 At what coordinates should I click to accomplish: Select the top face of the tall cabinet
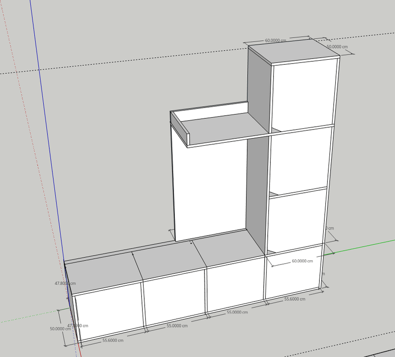tap(293, 52)
